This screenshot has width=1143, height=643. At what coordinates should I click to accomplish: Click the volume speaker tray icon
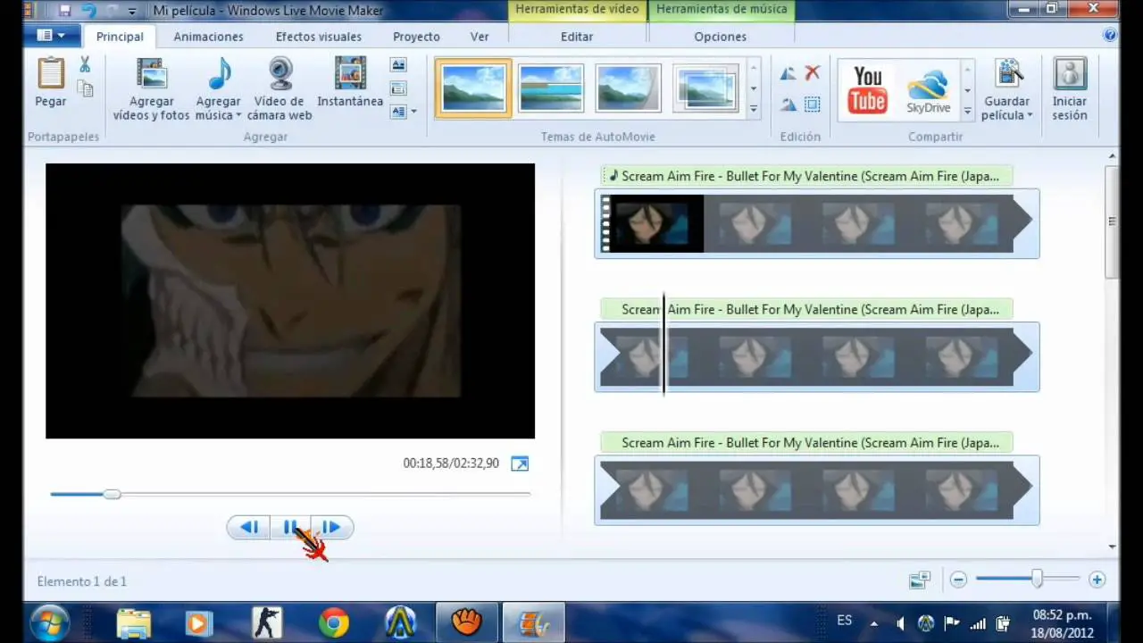pos(901,623)
